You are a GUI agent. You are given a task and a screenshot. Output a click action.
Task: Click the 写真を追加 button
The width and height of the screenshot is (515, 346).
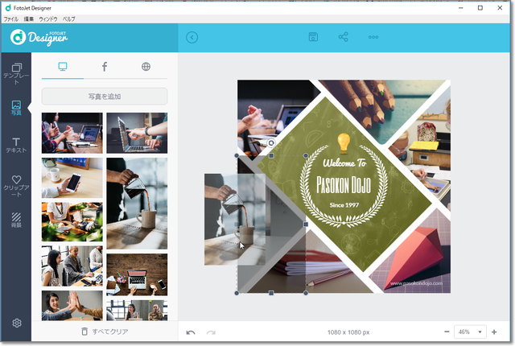coord(105,97)
